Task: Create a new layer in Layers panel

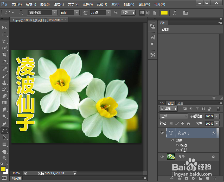Action: (207, 178)
